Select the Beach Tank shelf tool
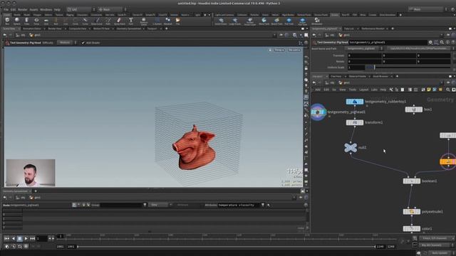This screenshot has height=256, width=456. click(276, 21)
